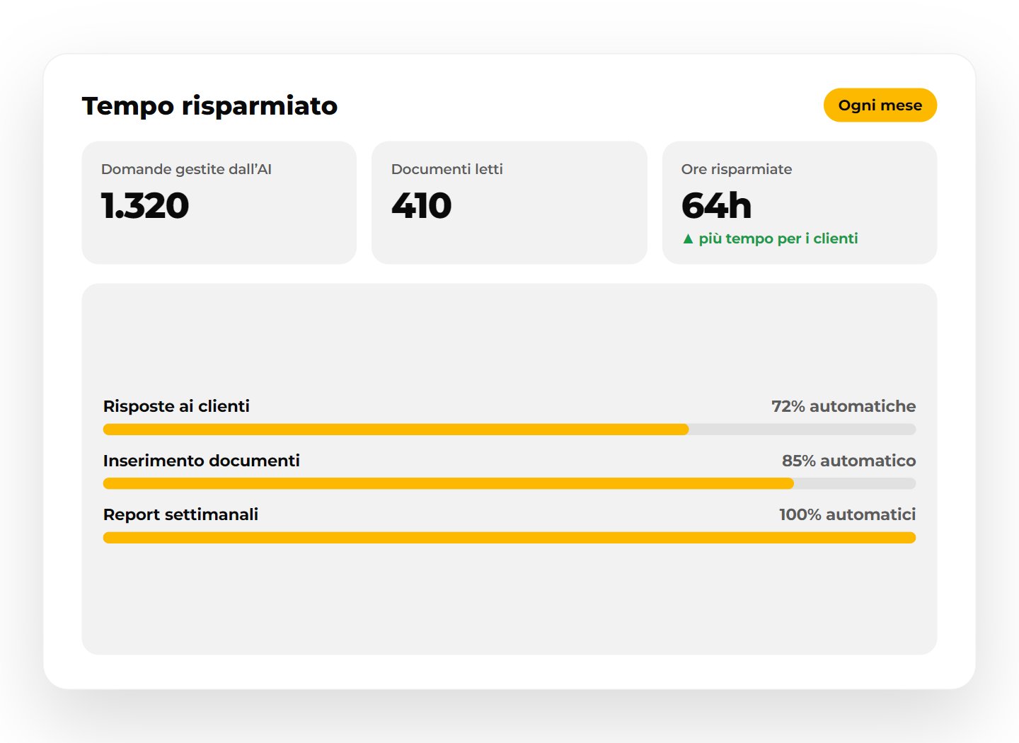Click the "Inserimento documenti" label
Screen dimensions: 1019x743
(202, 461)
